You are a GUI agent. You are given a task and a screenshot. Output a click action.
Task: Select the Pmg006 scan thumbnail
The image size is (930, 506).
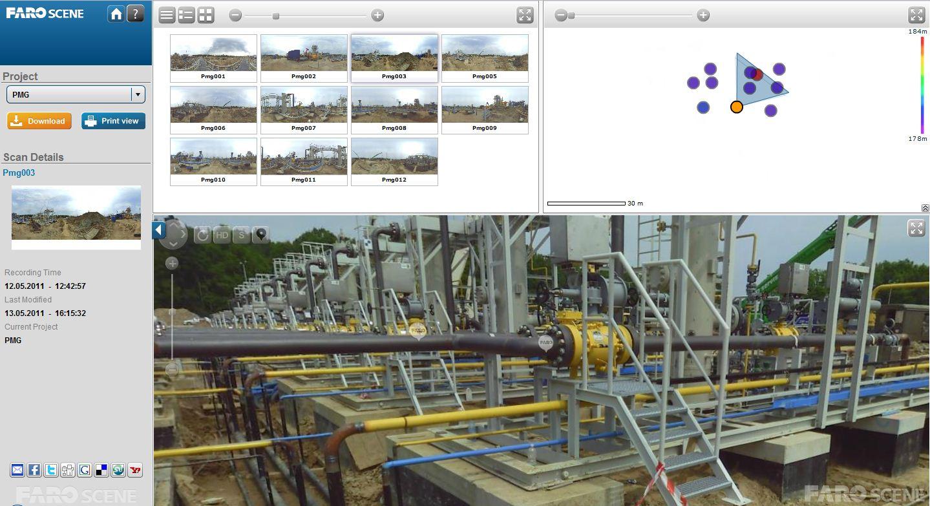click(213, 110)
